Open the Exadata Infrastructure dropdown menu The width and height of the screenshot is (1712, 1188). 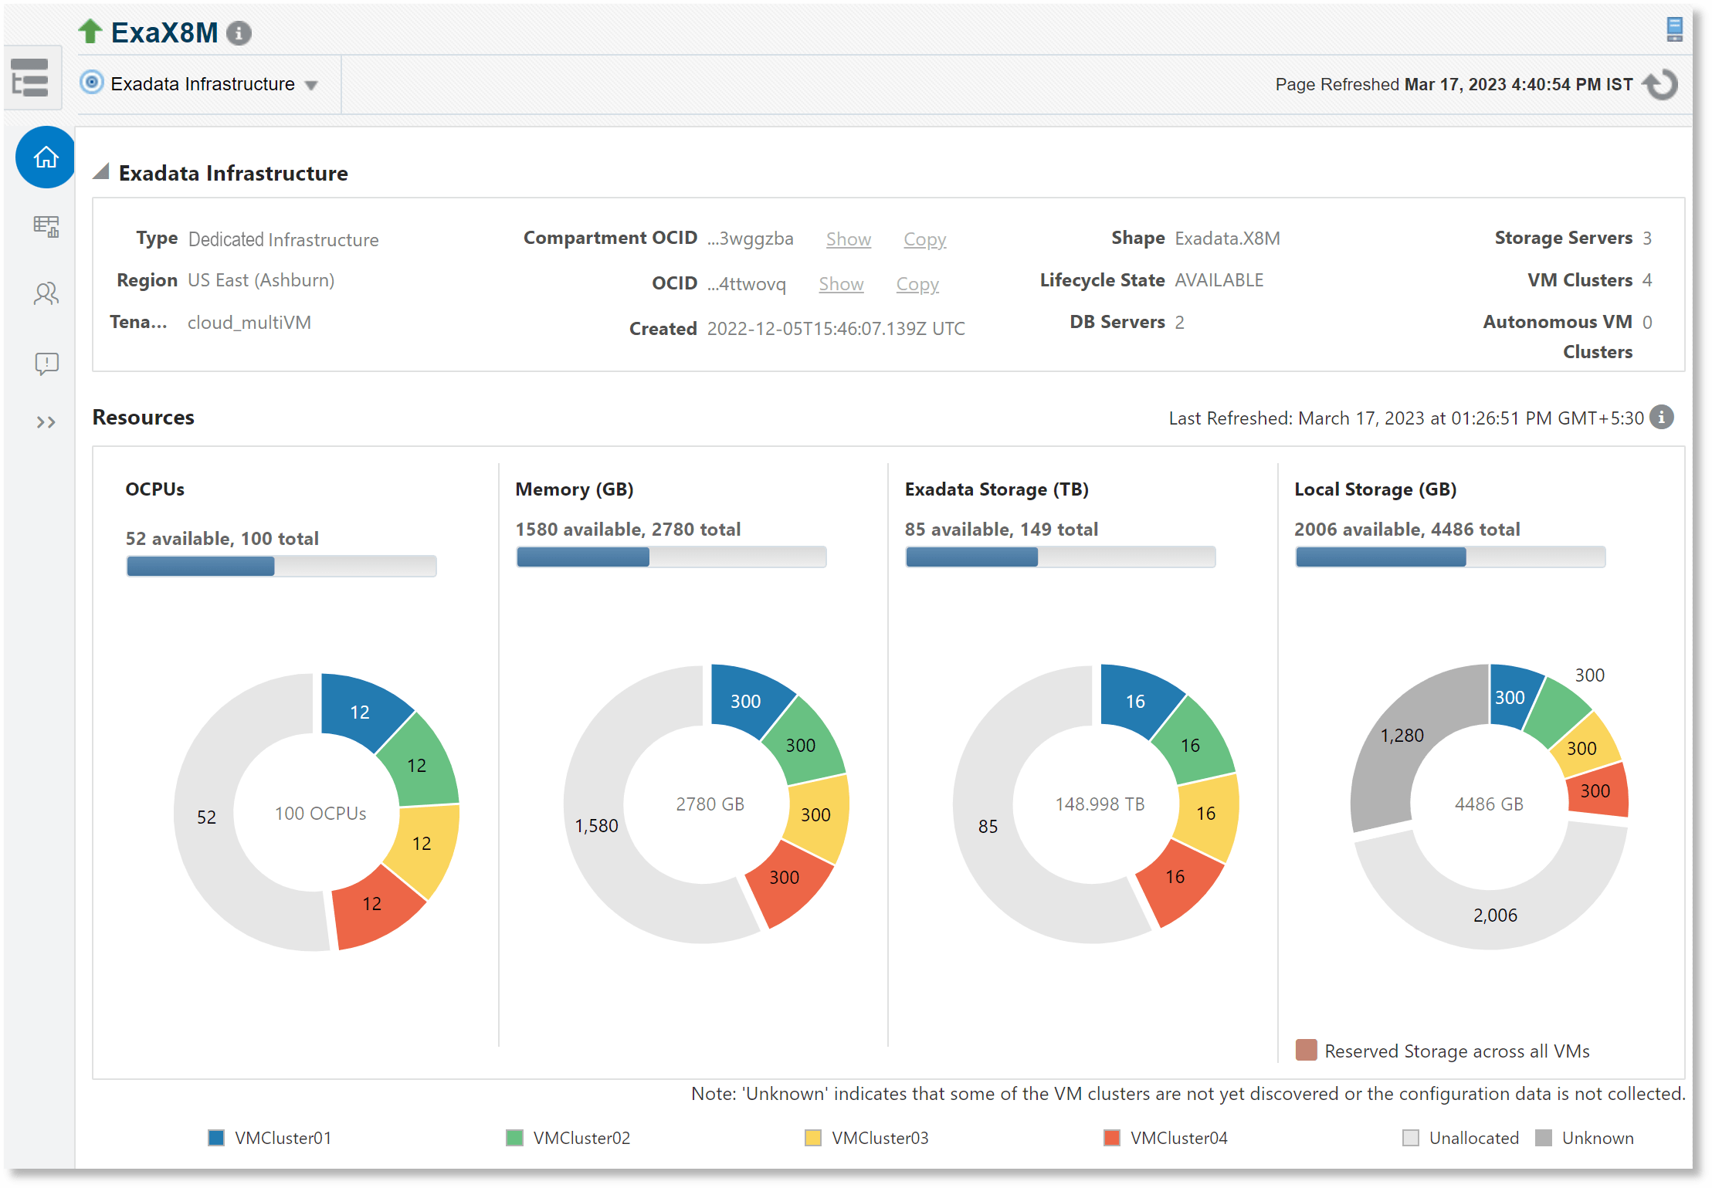tap(312, 84)
